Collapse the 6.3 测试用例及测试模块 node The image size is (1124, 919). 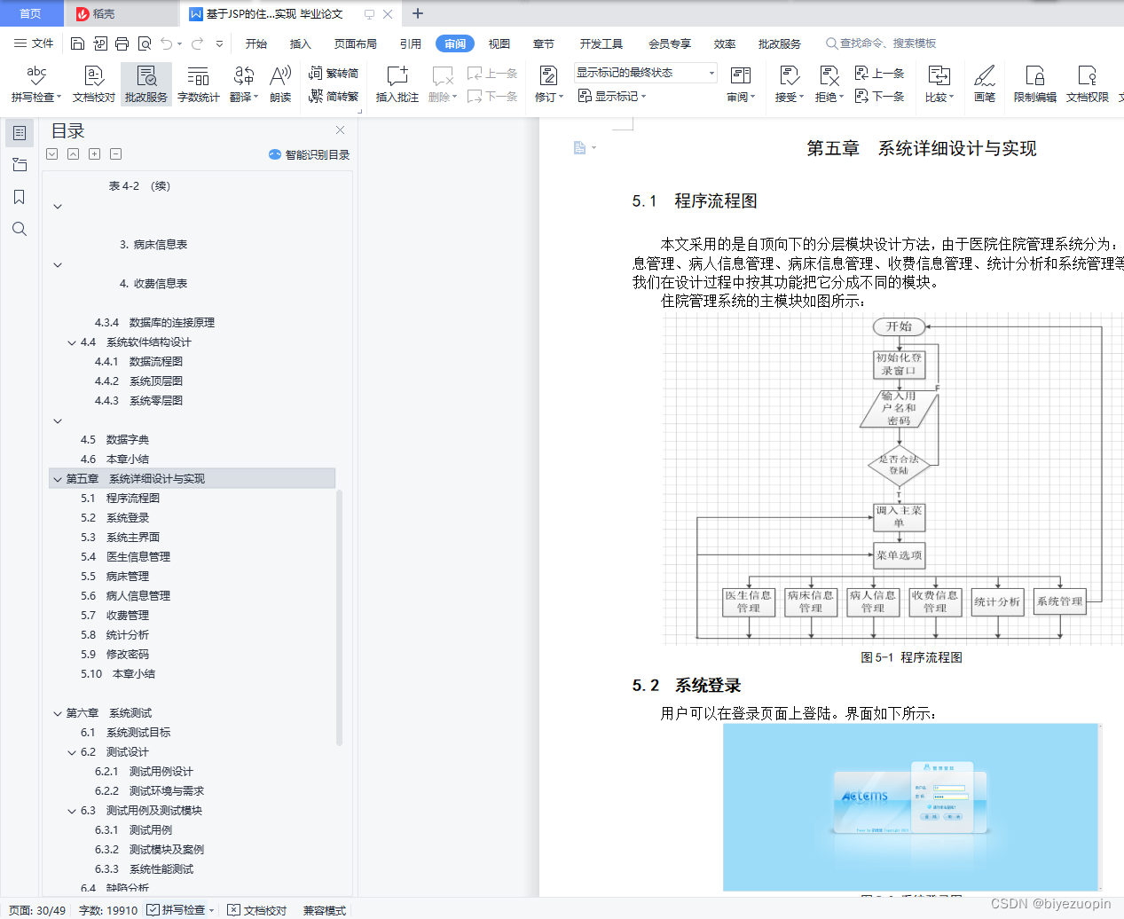coord(72,811)
